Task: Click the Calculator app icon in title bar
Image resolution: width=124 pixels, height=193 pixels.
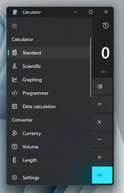Action: coord(15,12)
